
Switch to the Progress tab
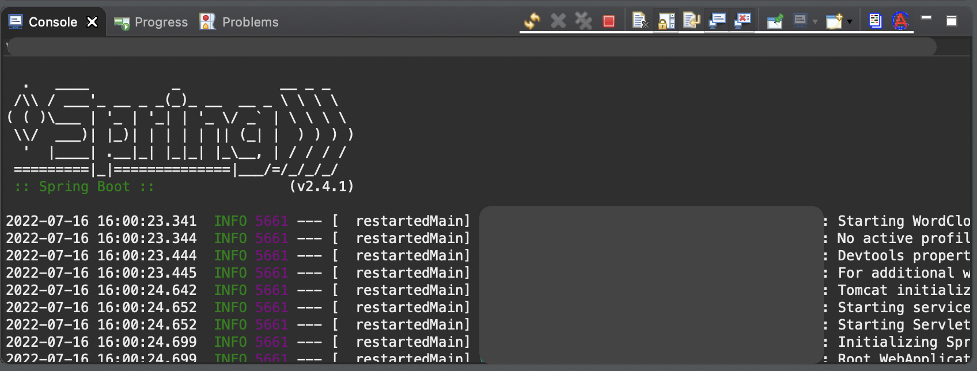(151, 22)
